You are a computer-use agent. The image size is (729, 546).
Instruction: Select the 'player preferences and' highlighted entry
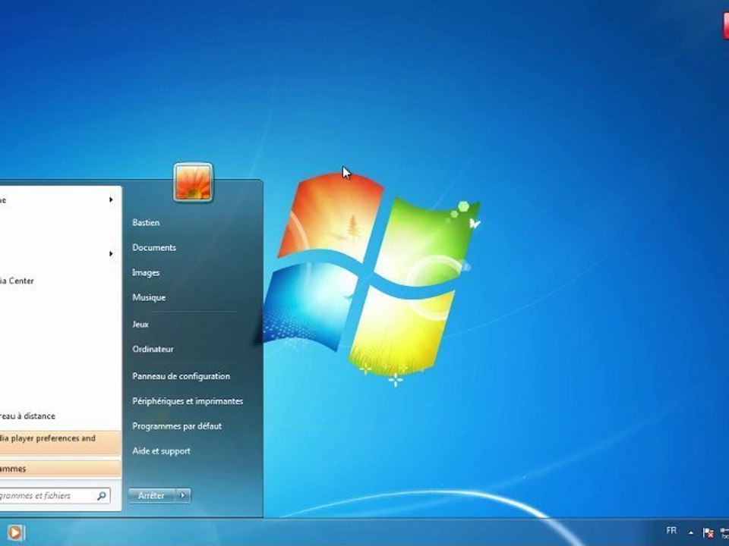click(x=61, y=442)
